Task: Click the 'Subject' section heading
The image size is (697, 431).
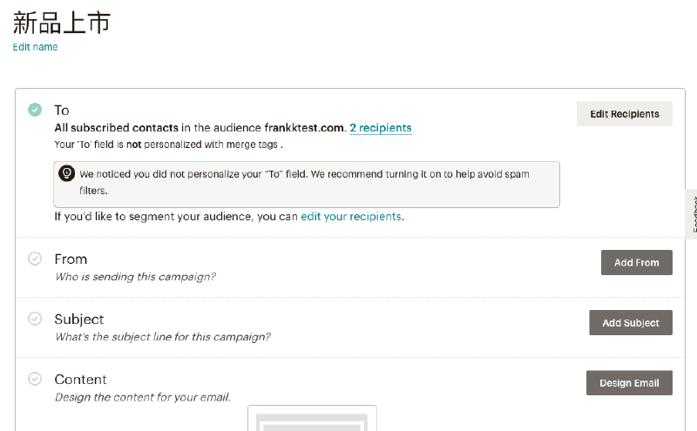Action: coord(79,319)
